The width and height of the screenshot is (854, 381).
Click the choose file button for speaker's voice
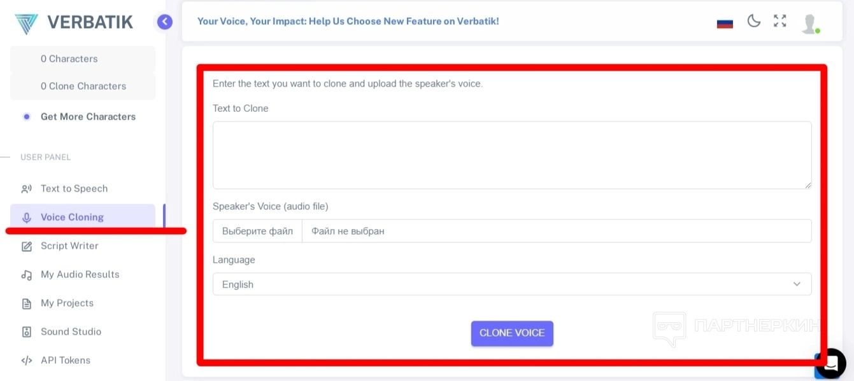(257, 231)
